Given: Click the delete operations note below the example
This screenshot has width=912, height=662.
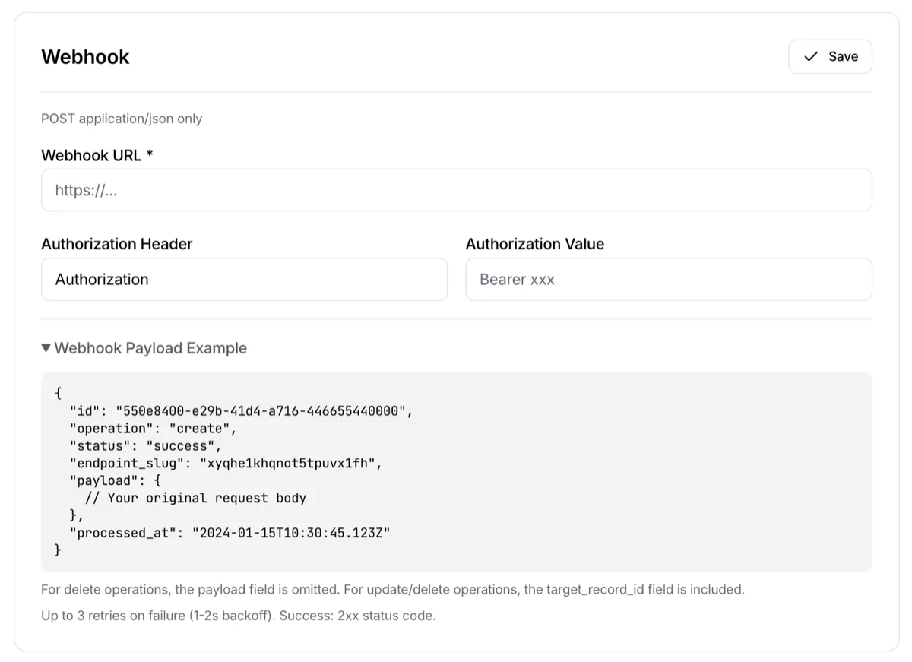Looking at the screenshot, I should 393,589.
